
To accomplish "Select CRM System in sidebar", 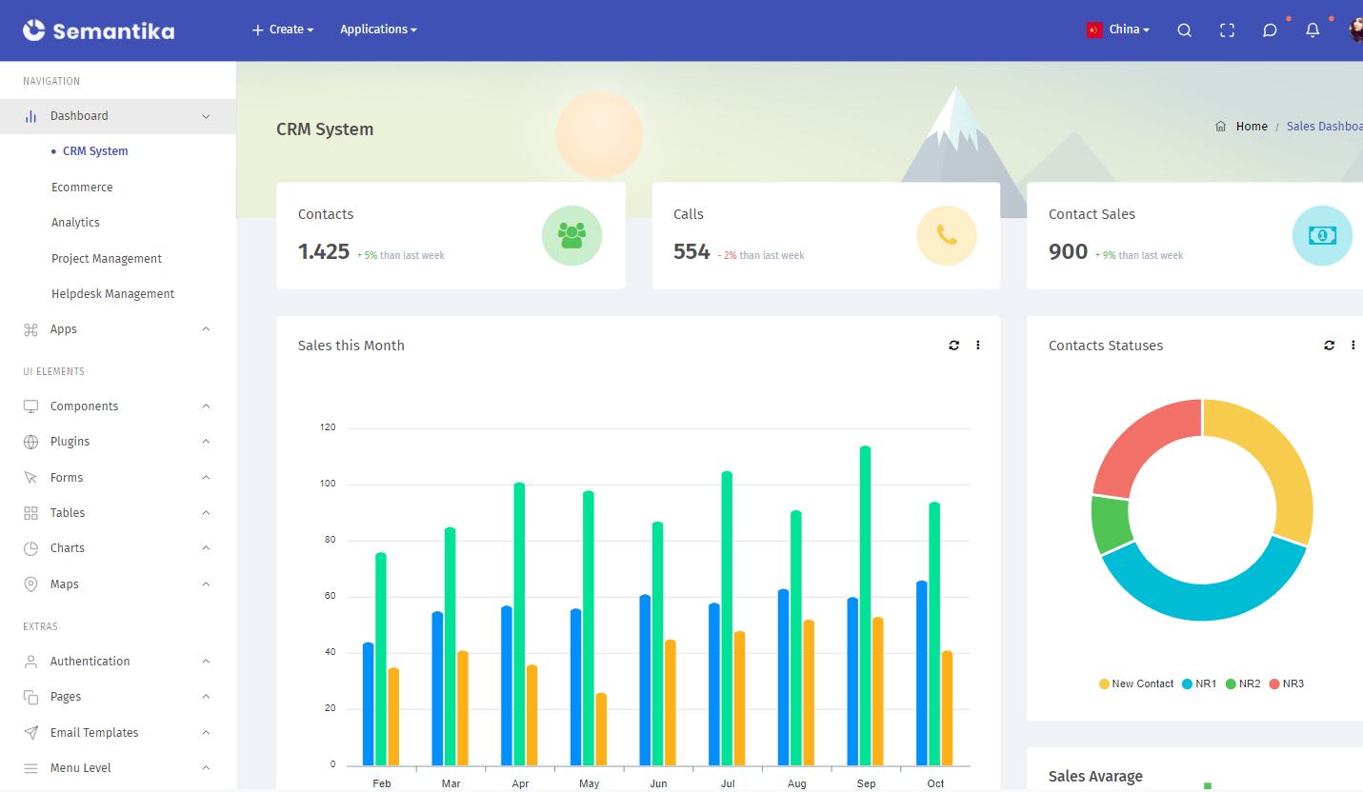I will pyautogui.click(x=95, y=151).
